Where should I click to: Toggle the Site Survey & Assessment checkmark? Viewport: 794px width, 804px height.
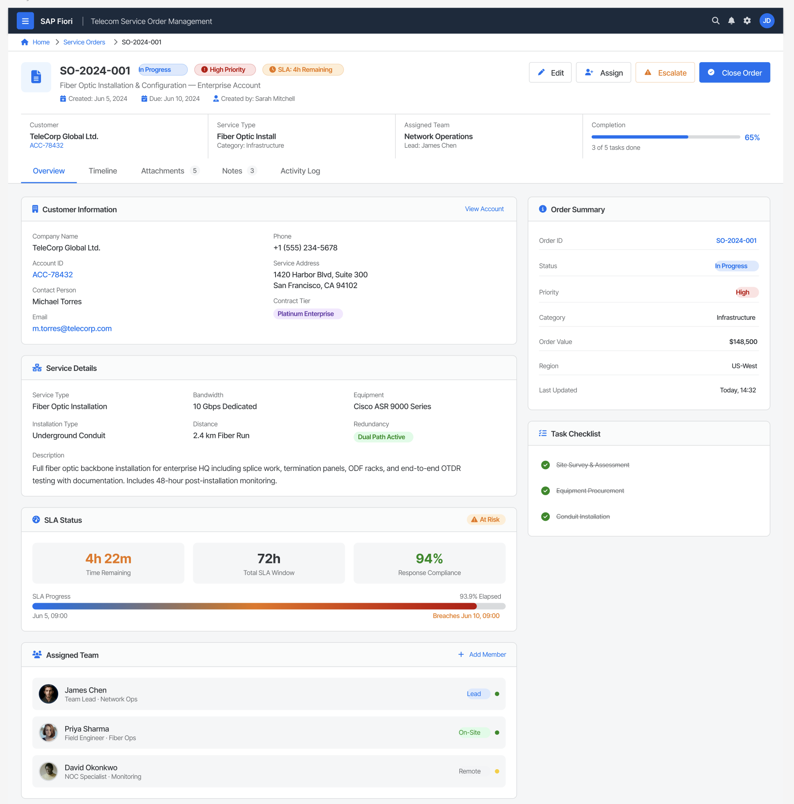(545, 465)
